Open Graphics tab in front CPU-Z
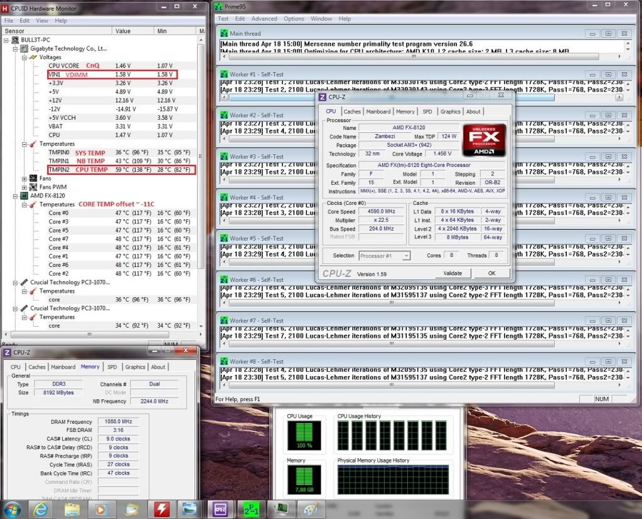The height and width of the screenshot is (519, 642). [x=451, y=112]
